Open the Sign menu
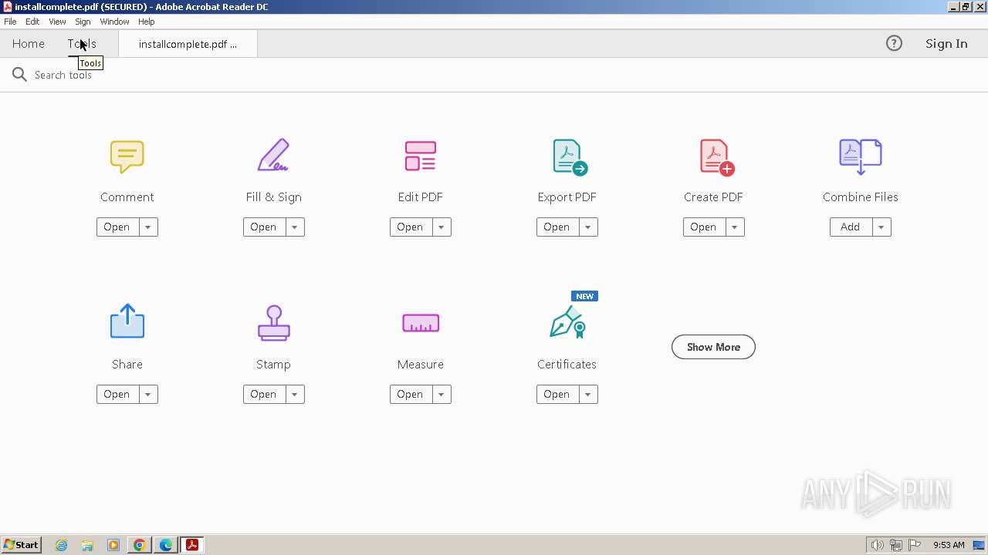Viewport: 988px width, 555px height. click(x=83, y=22)
